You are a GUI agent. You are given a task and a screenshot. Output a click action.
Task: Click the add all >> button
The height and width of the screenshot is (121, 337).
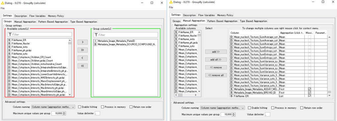click(x=216, y=60)
